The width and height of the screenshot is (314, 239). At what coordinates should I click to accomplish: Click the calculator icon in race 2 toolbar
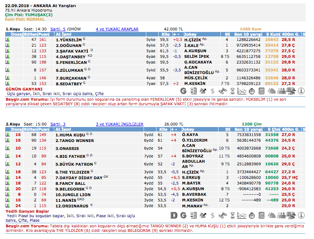tap(262, 215)
